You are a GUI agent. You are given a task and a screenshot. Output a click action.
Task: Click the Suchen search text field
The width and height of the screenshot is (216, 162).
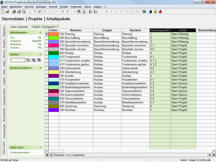click(x=18, y=60)
